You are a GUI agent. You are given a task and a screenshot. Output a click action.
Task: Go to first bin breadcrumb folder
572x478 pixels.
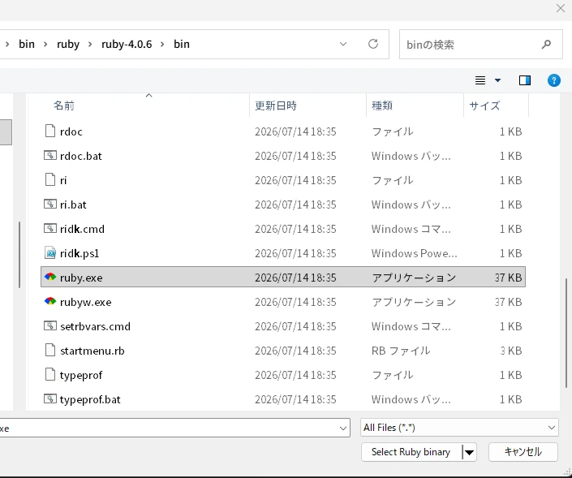click(27, 44)
